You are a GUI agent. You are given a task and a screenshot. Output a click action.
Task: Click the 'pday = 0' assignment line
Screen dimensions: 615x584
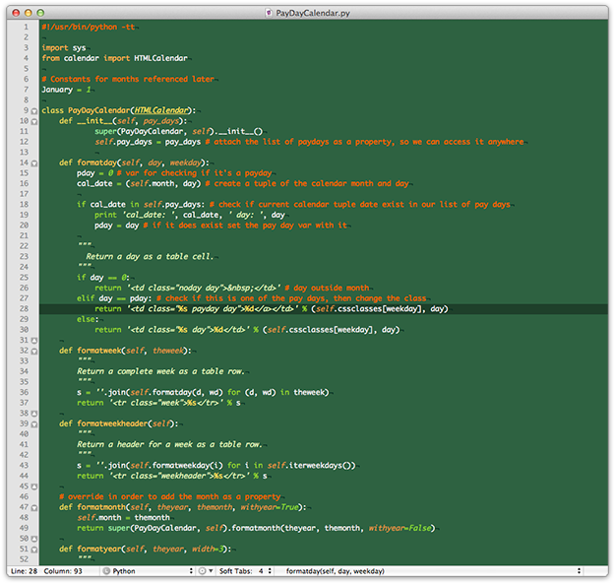94,173
